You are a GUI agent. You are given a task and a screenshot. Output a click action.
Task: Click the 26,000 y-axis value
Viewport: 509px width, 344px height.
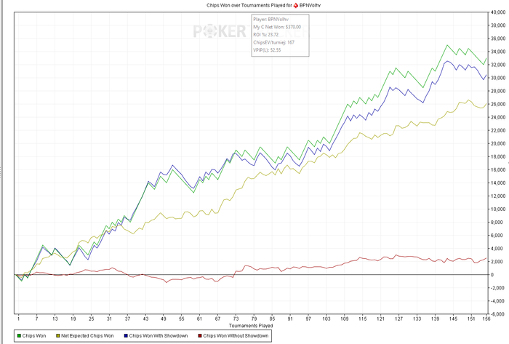pos(498,104)
